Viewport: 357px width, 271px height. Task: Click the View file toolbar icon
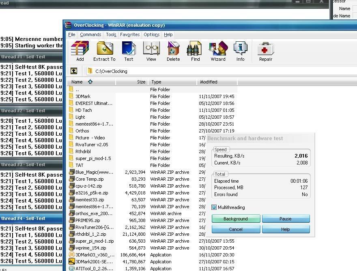pos(151,48)
